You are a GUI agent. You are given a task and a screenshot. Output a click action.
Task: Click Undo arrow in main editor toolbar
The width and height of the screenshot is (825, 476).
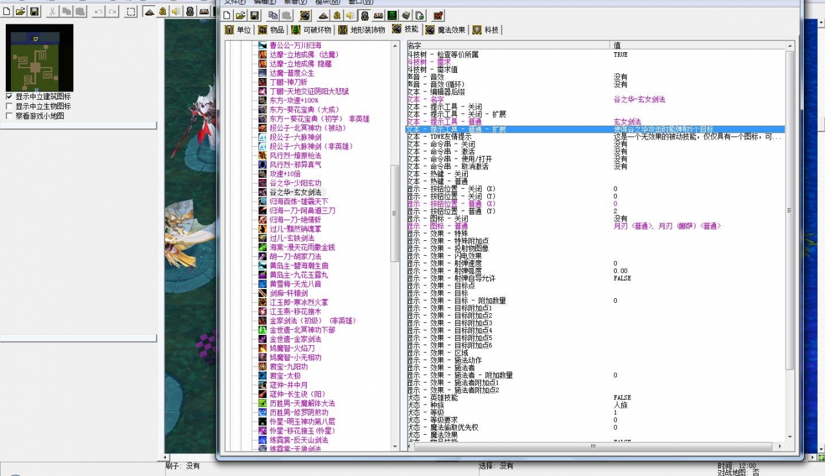click(x=99, y=12)
